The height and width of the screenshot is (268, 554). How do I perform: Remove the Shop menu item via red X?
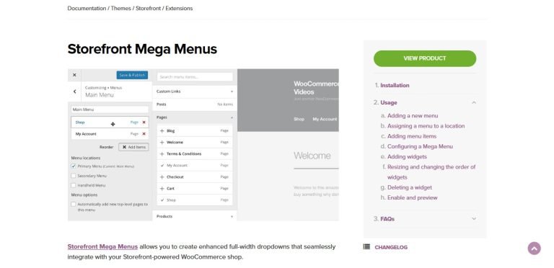[144, 122]
